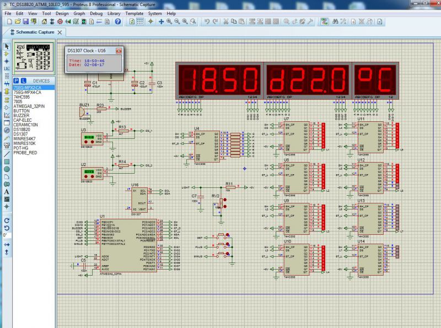Toggle wire autorouter icon in toolbar

coord(324,21)
